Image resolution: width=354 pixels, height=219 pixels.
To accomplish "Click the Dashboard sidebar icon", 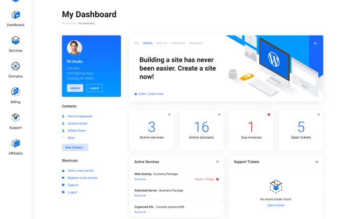I will point(15,15).
